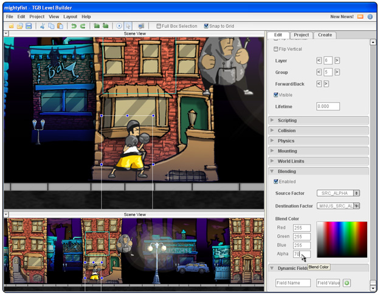
Task: Click the Play scene icon
Action: coord(119,26)
